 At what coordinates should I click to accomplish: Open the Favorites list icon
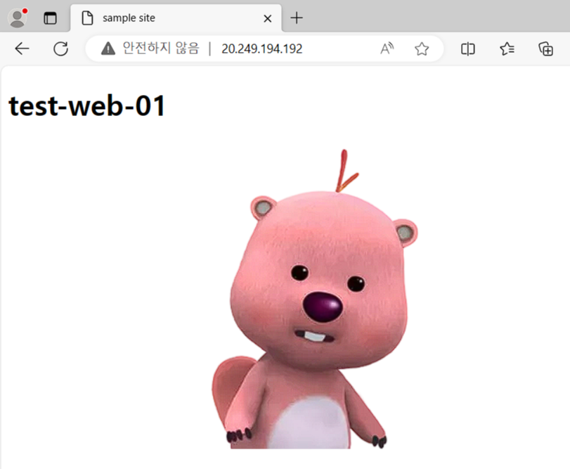pyautogui.click(x=507, y=49)
